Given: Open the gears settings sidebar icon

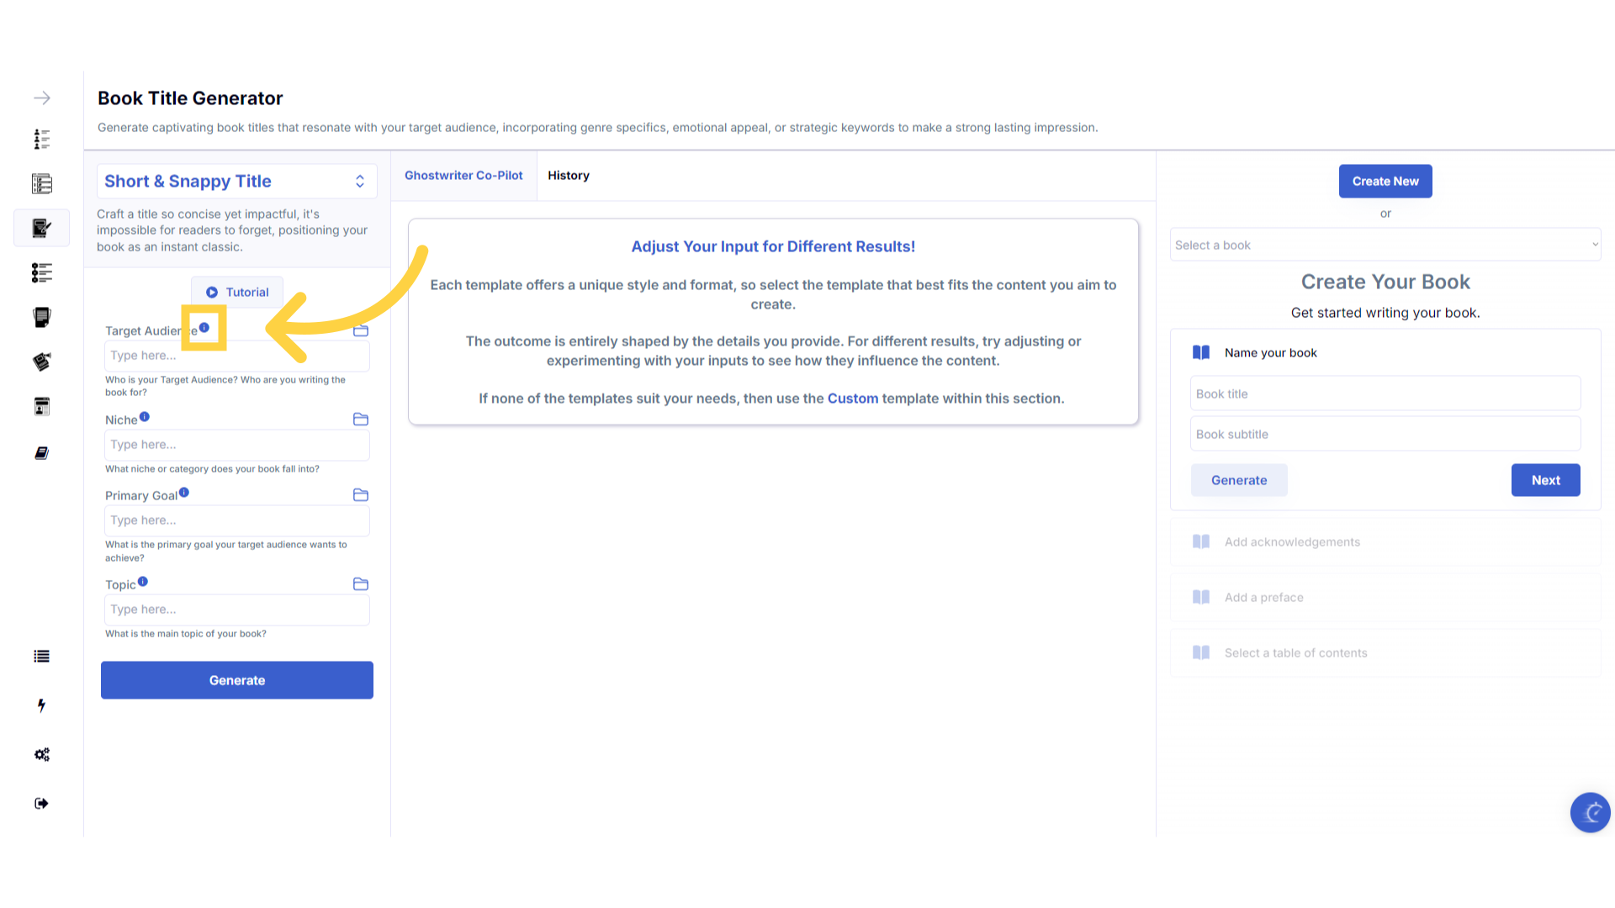Looking at the screenshot, I should tap(42, 754).
